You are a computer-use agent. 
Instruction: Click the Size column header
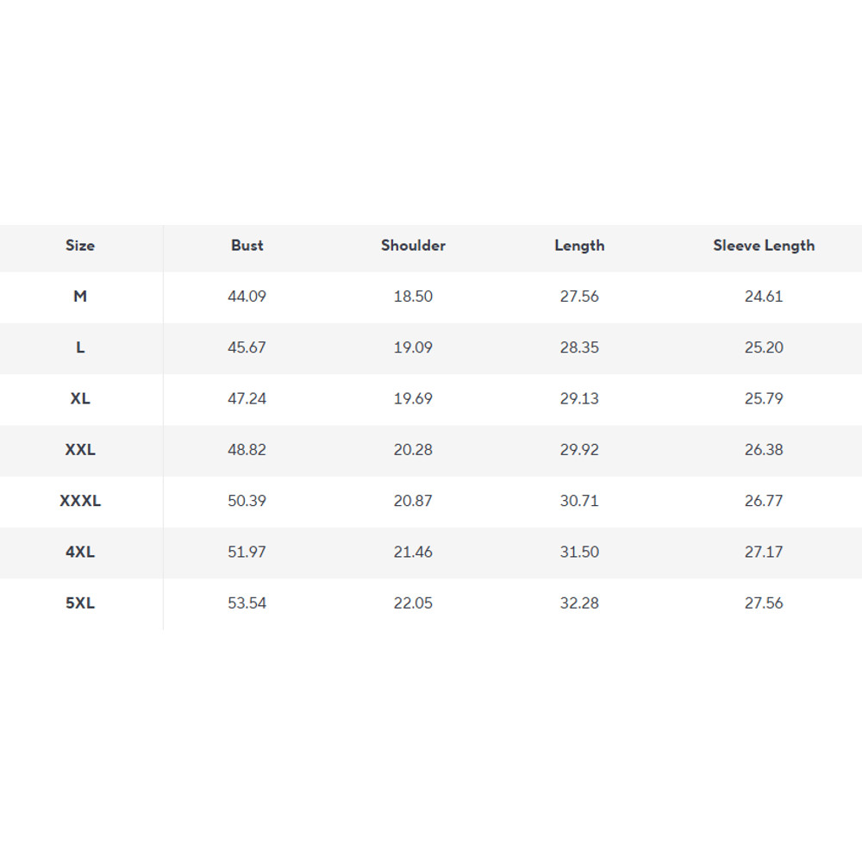click(x=80, y=246)
